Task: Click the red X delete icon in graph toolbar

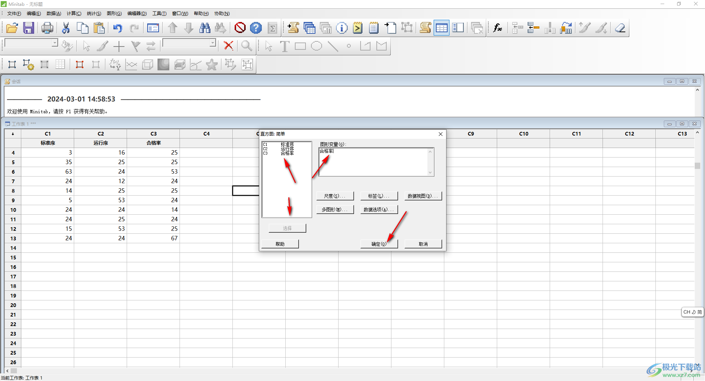Action: [x=228, y=46]
